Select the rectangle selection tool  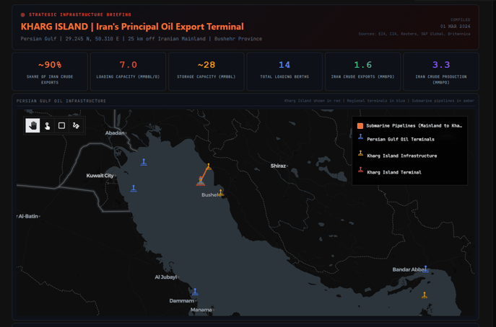[x=61, y=125]
